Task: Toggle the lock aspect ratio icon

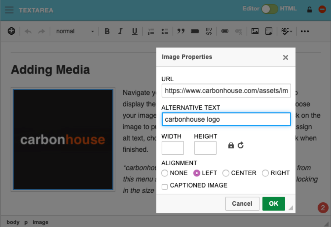Action: pyautogui.click(x=231, y=145)
